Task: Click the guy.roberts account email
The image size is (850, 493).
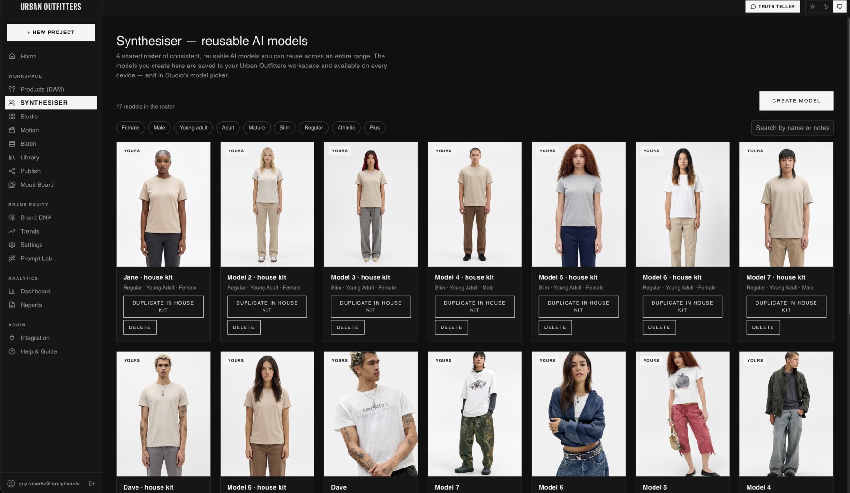Action: tap(51, 484)
